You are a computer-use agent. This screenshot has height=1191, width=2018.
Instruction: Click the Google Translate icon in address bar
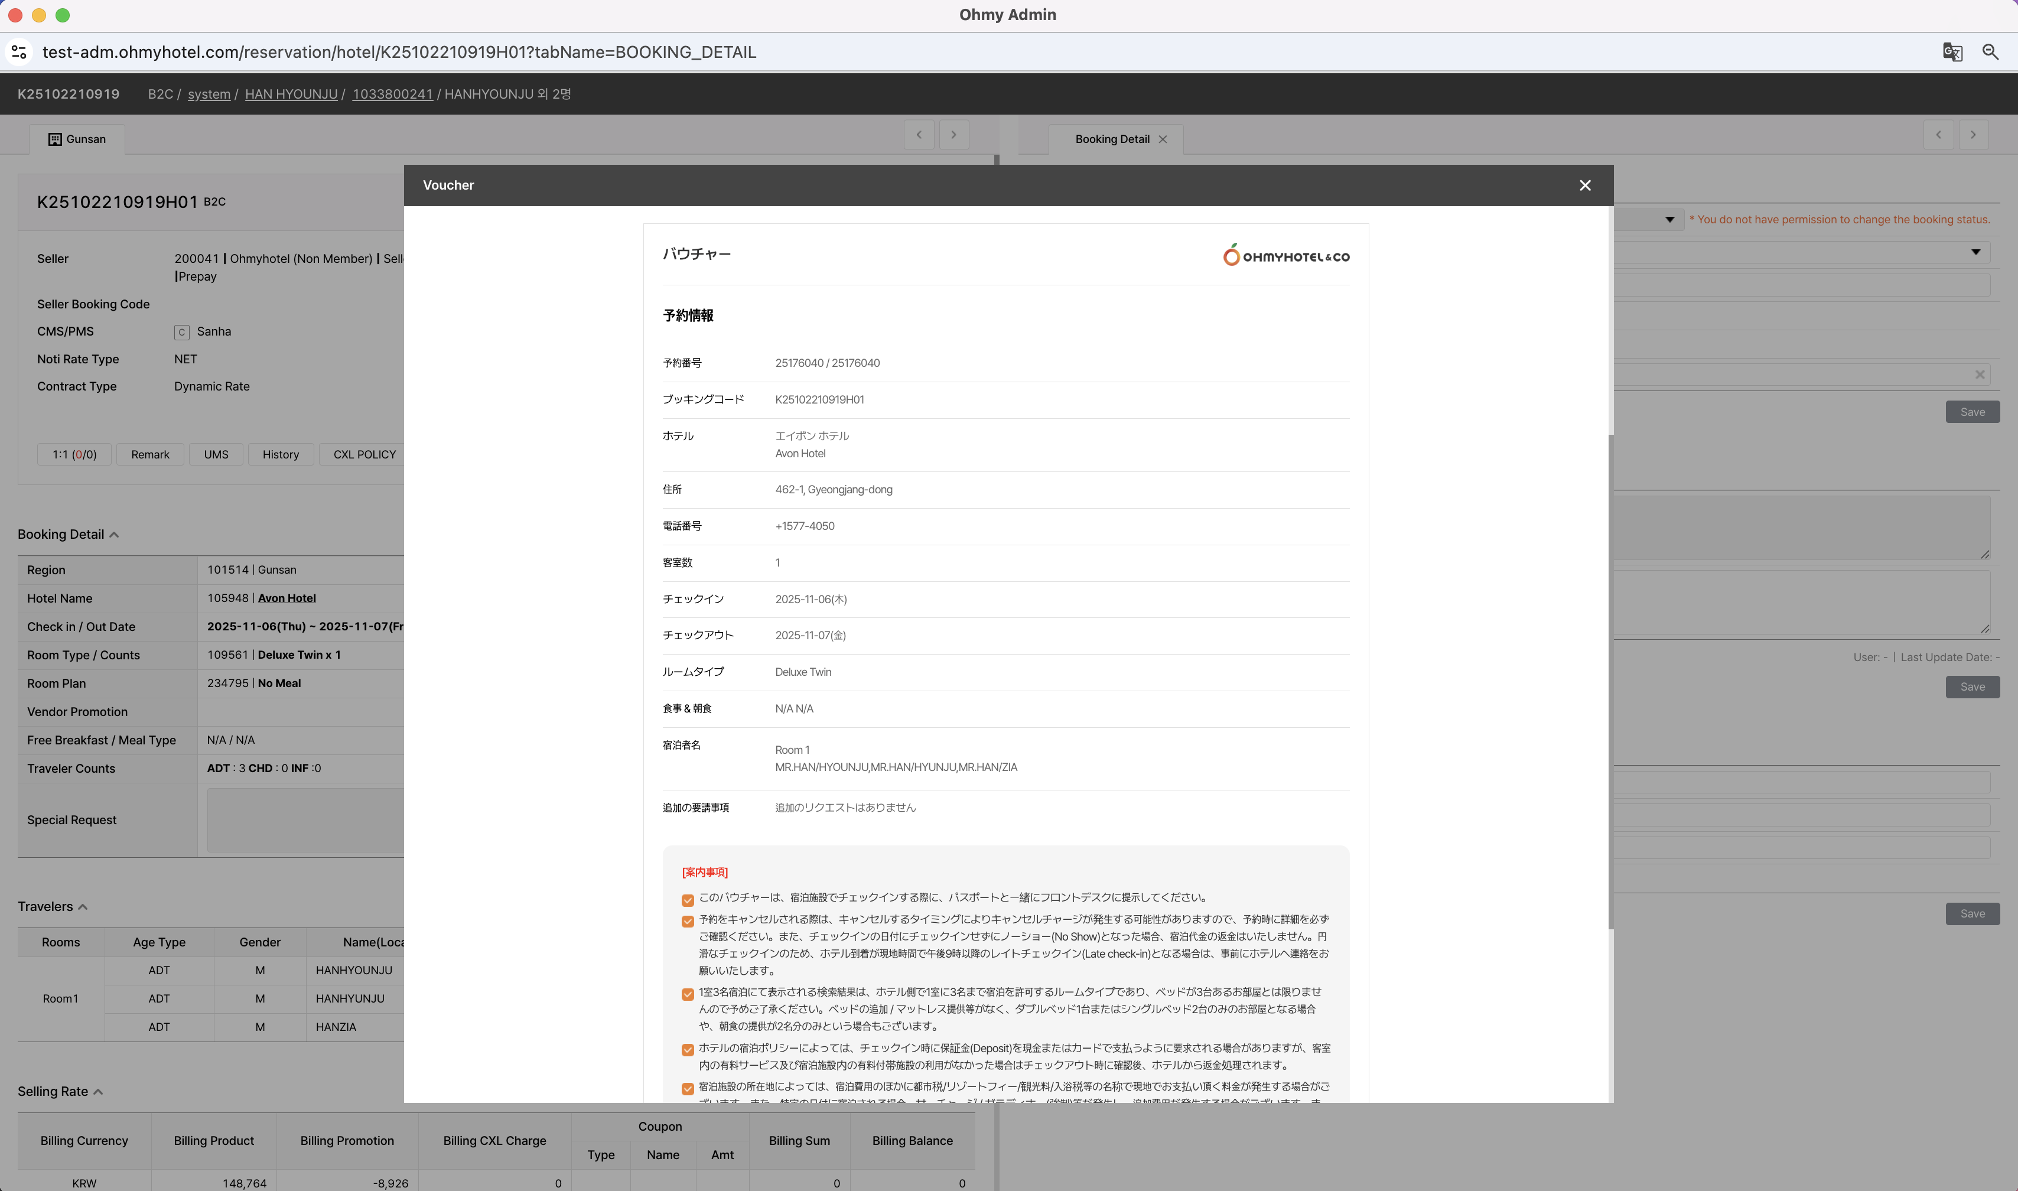tap(1952, 52)
